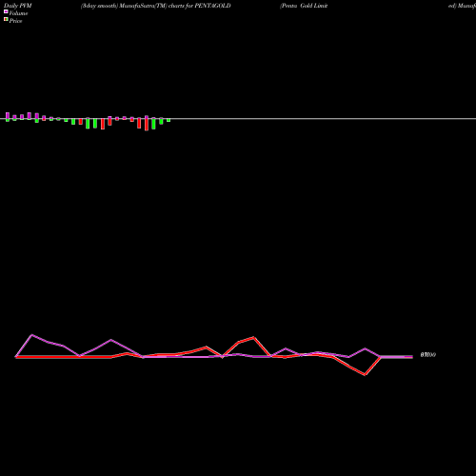The width and height of the screenshot is (476, 476).
Task: Select the 'Volume' legend label
Action: click(x=18, y=13)
